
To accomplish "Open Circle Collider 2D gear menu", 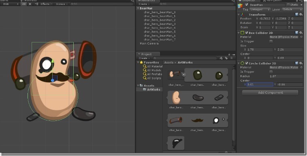I will [301, 63].
